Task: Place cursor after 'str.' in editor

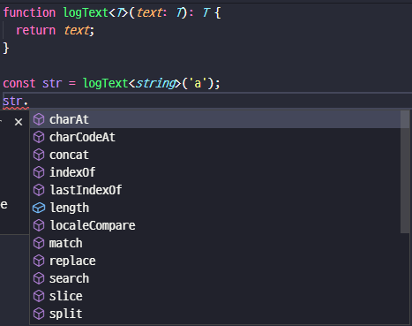Action: (x=29, y=101)
